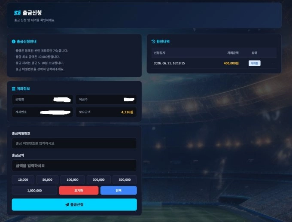Click the 400,000원 processed amount

pyautogui.click(x=231, y=63)
